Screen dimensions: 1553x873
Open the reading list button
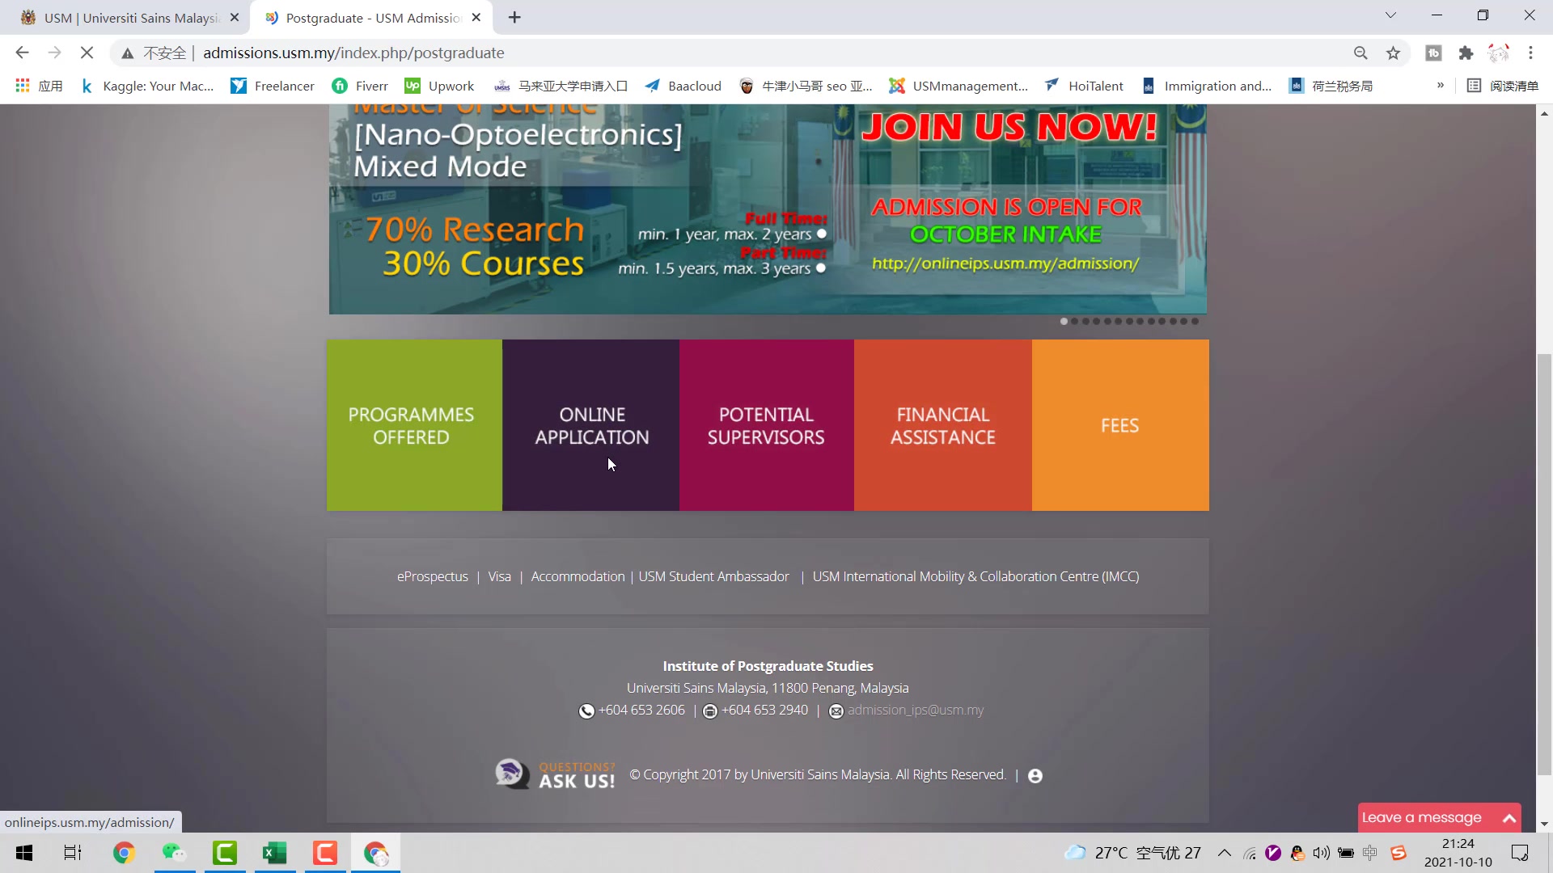pyautogui.click(x=1503, y=86)
